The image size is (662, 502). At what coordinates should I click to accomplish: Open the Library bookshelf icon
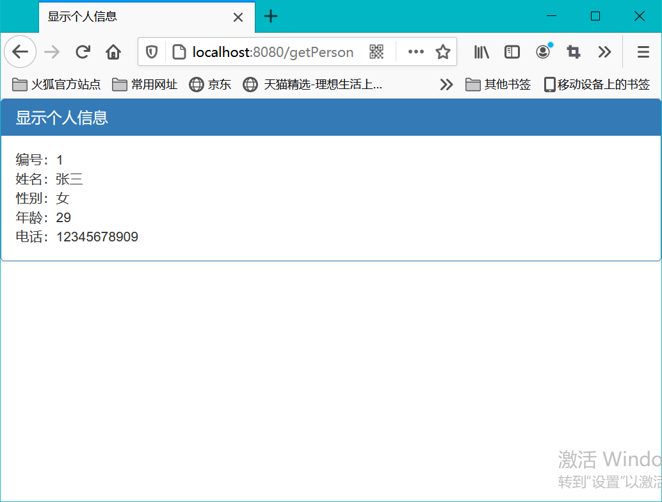[x=481, y=52]
